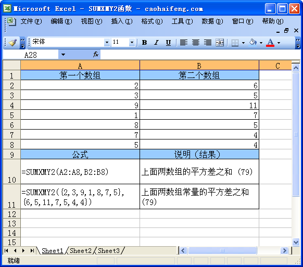Click fill color paint bucket
Viewport: 303px width, 267px height.
click(253, 43)
